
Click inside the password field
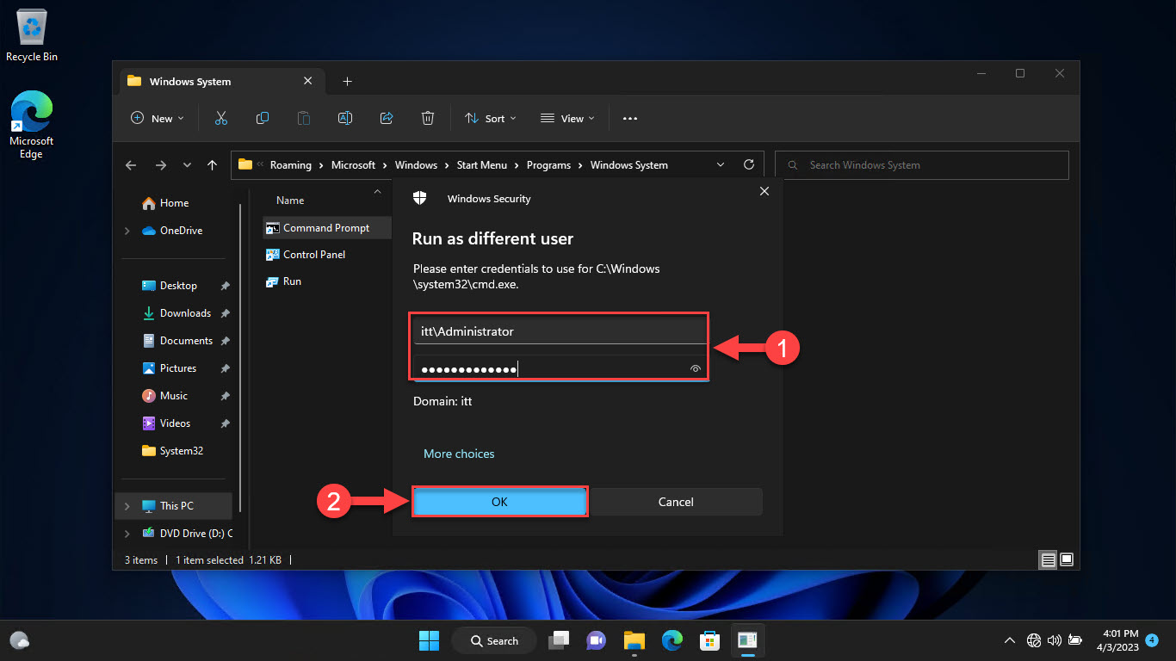[551, 368]
